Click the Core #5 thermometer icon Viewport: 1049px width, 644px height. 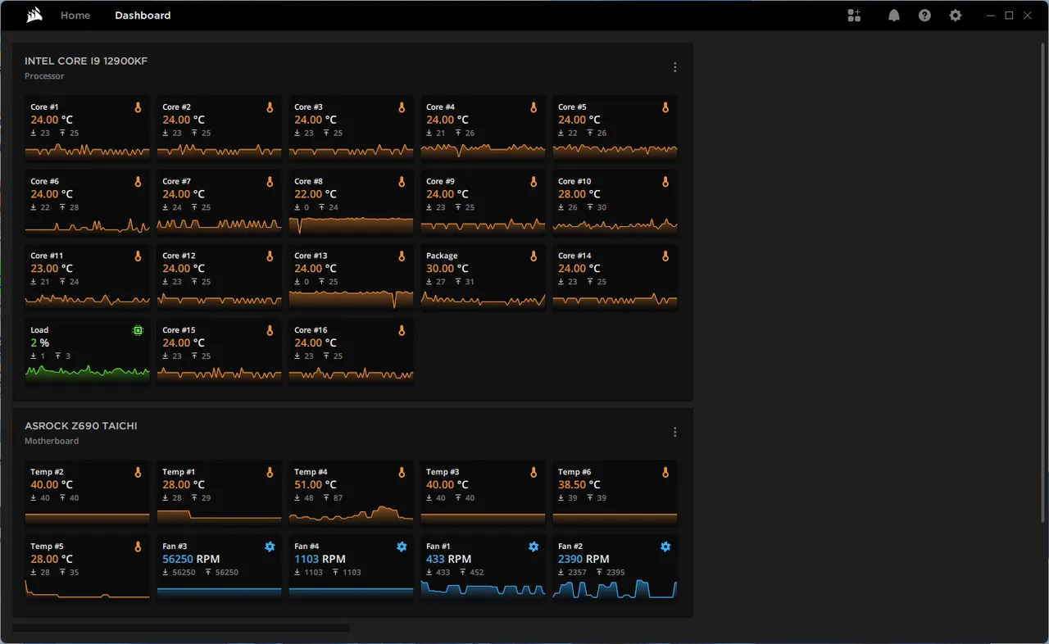[665, 107]
